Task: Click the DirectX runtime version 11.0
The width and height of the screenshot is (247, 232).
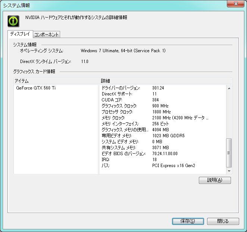Action: point(85,62)
